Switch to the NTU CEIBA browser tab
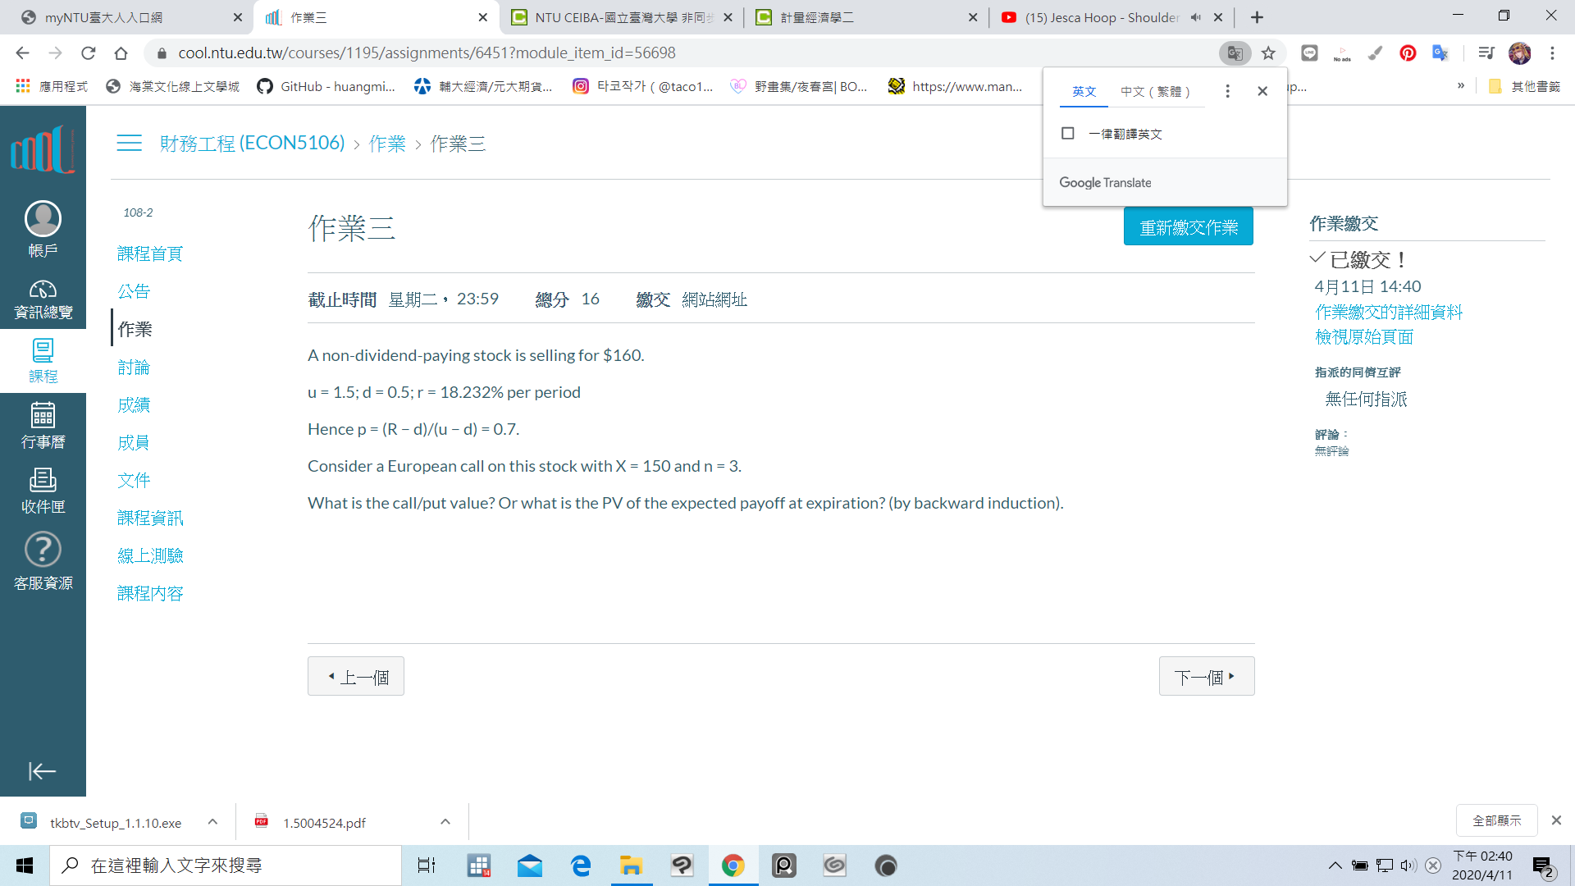The width and height of the screenshot is (1575, 886). tap(622, 17)
